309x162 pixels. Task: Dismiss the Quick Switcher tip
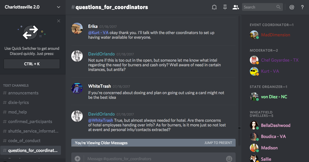pos(59,21)
